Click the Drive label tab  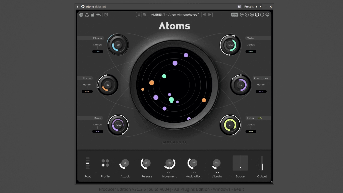tap(90, 118)
